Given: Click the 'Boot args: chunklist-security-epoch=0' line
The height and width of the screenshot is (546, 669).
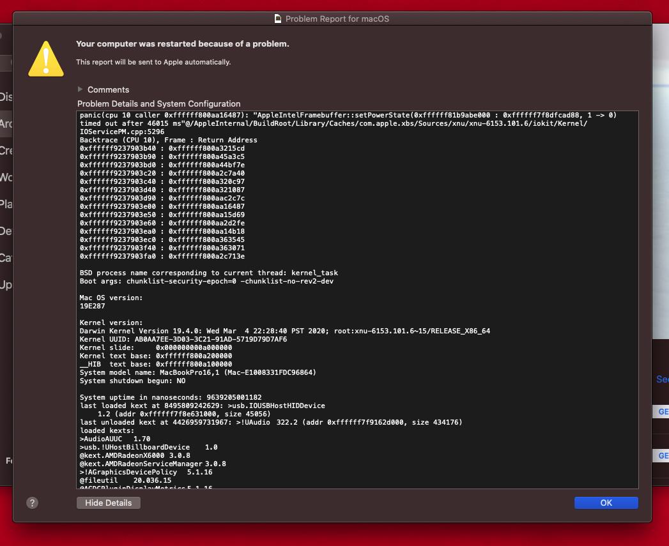Looking at the screenshot, I should [206, 282].
